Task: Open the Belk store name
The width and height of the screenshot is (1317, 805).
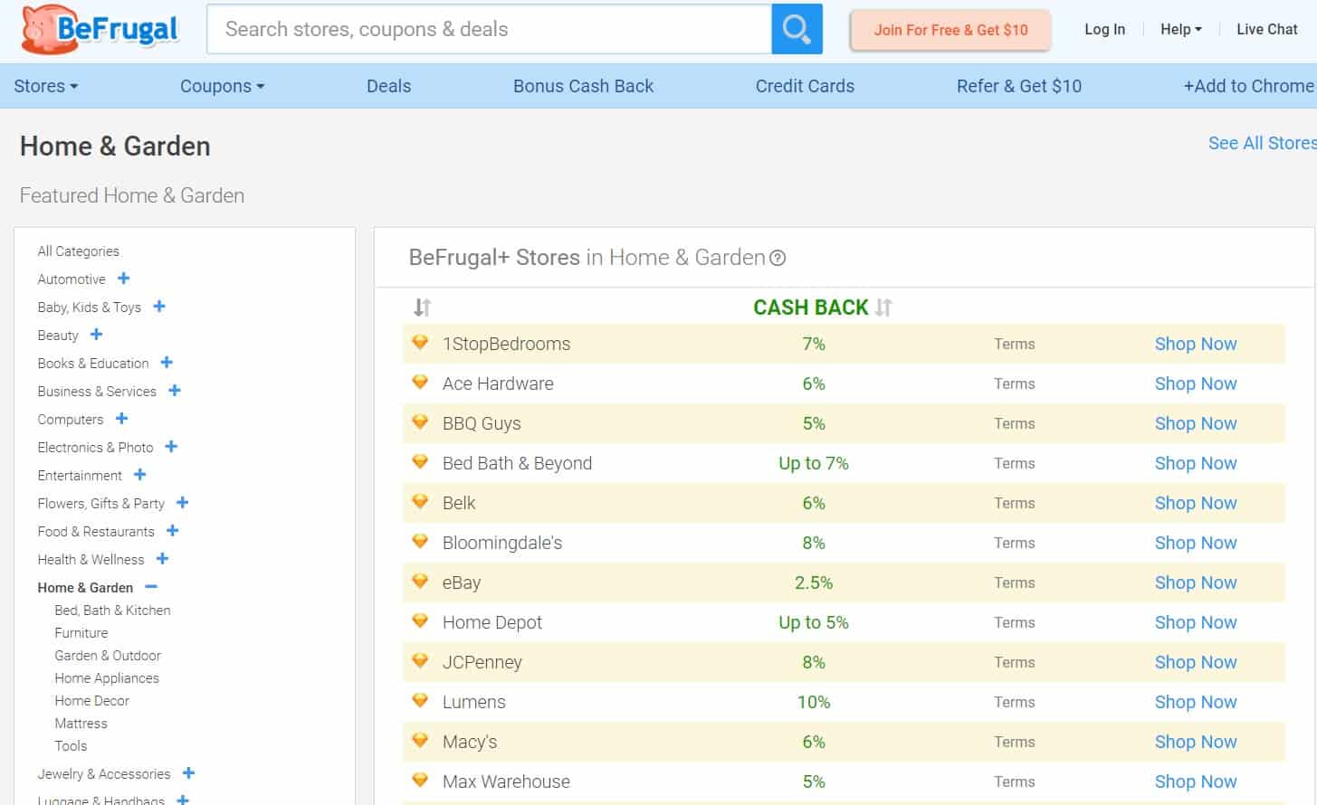Action: click(459, 503)
